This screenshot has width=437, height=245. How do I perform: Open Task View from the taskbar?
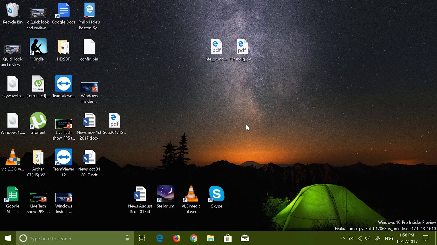142,238
